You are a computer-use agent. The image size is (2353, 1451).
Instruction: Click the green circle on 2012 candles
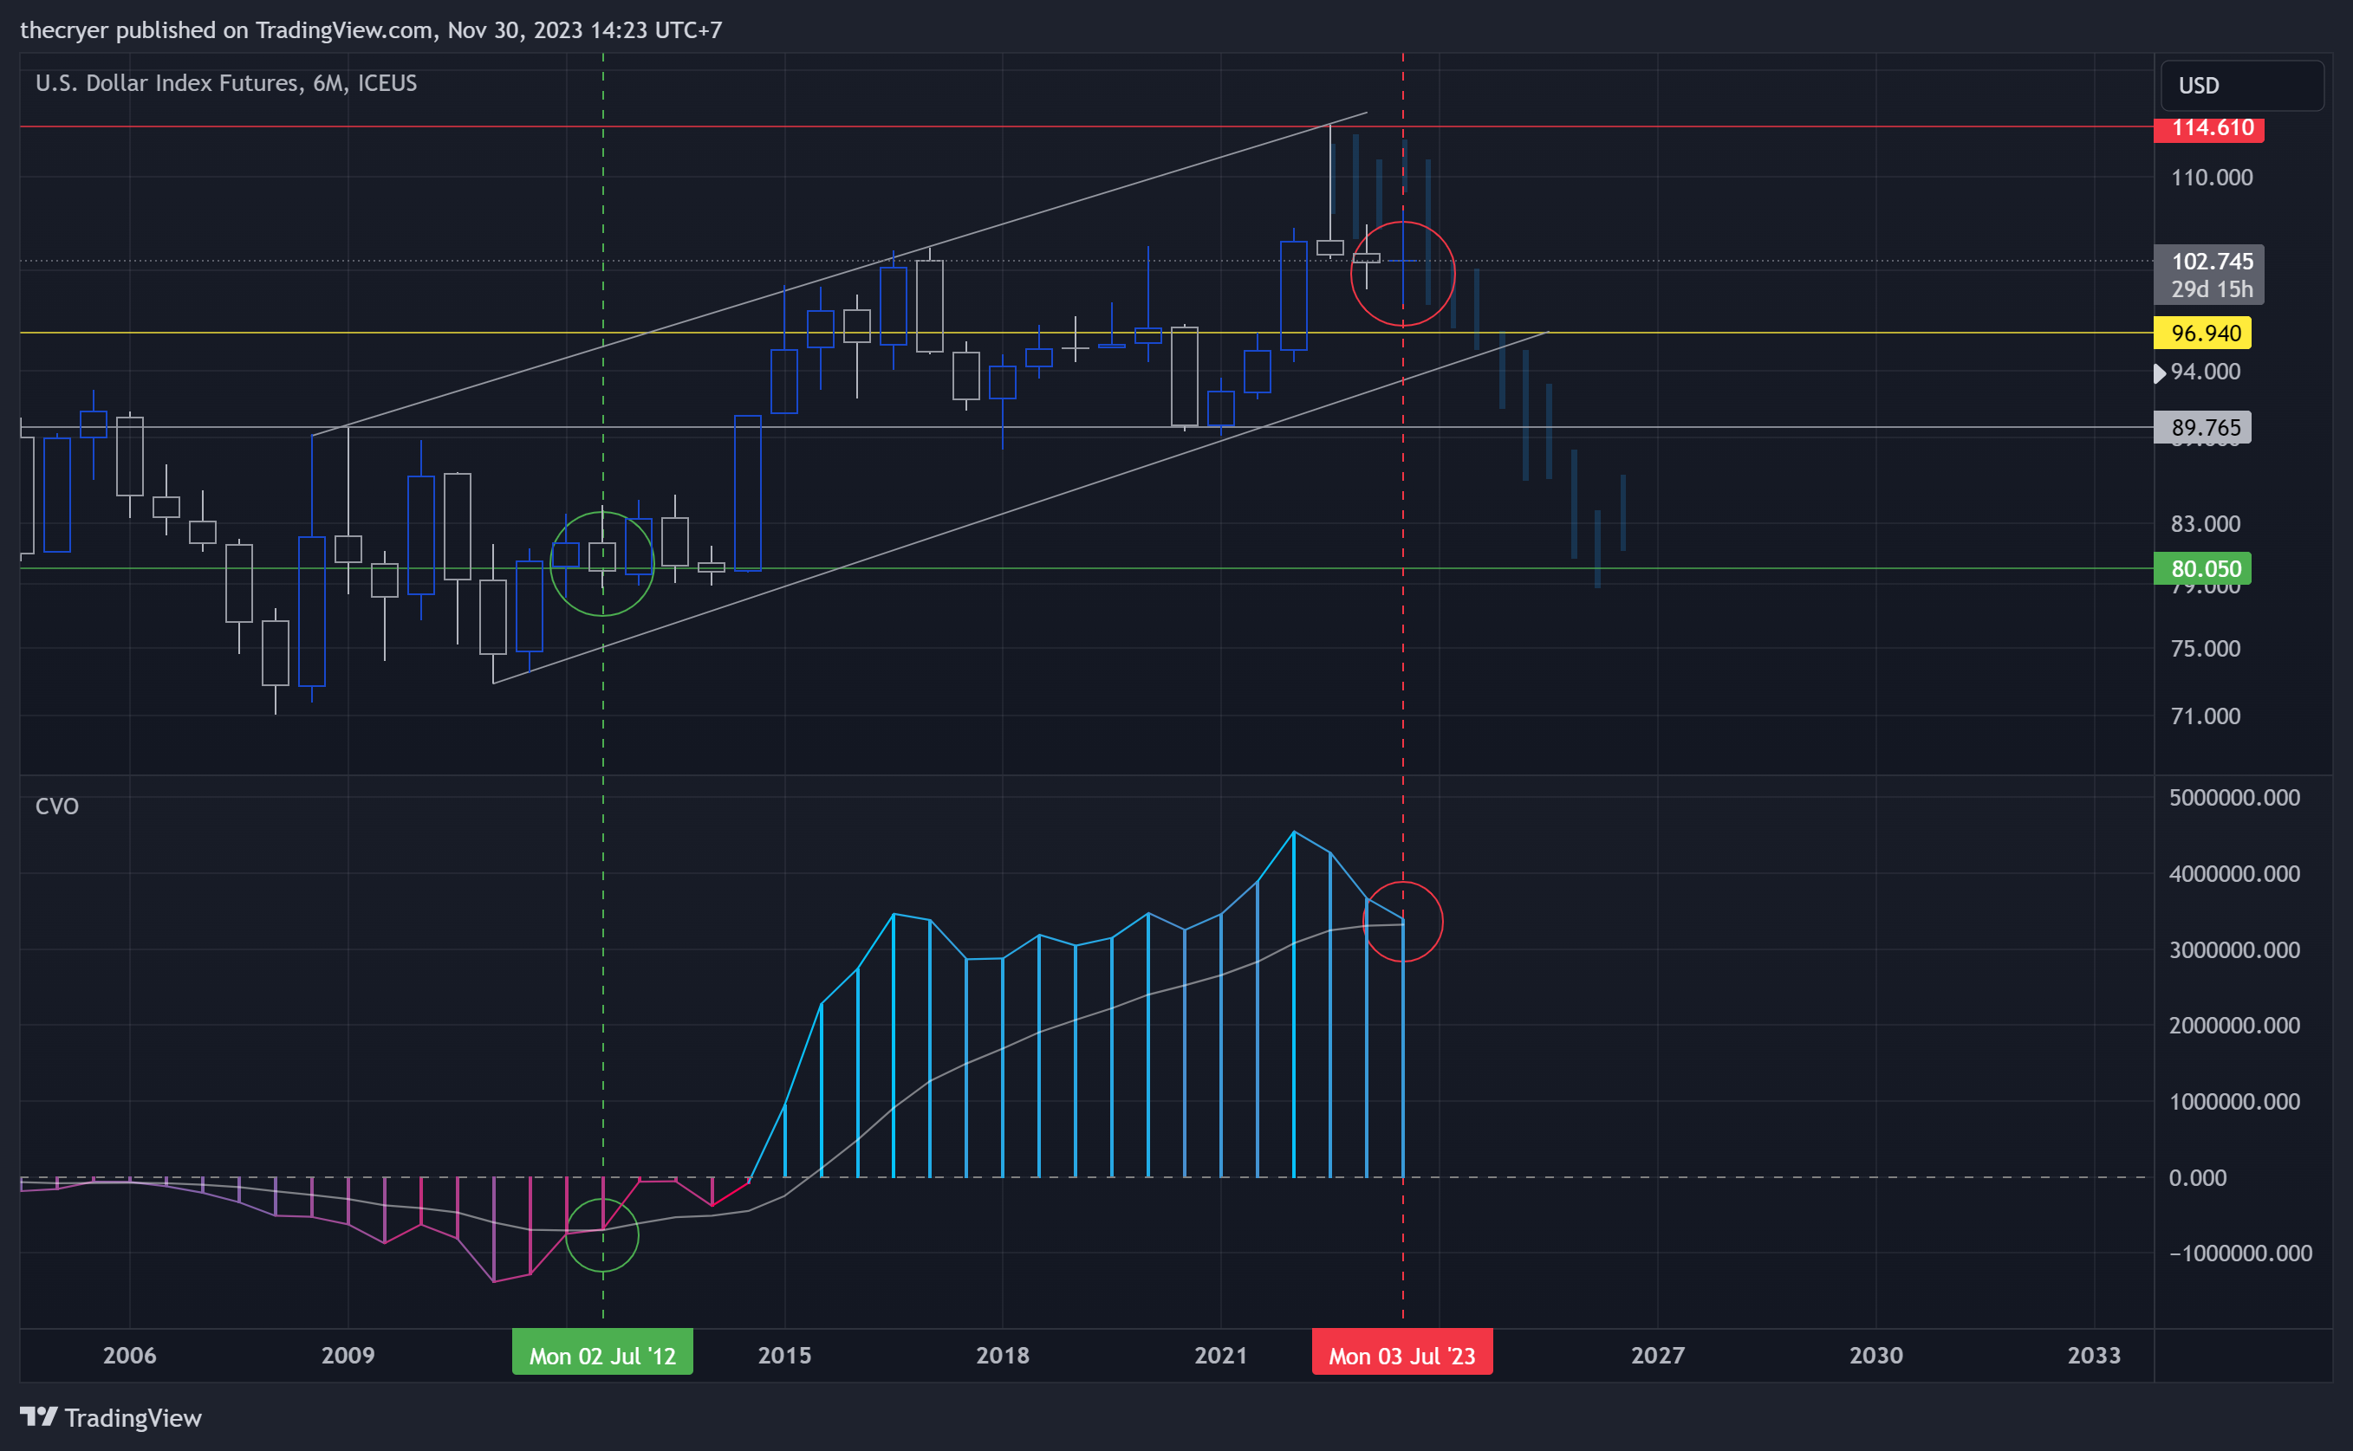(x=602, y=563)
